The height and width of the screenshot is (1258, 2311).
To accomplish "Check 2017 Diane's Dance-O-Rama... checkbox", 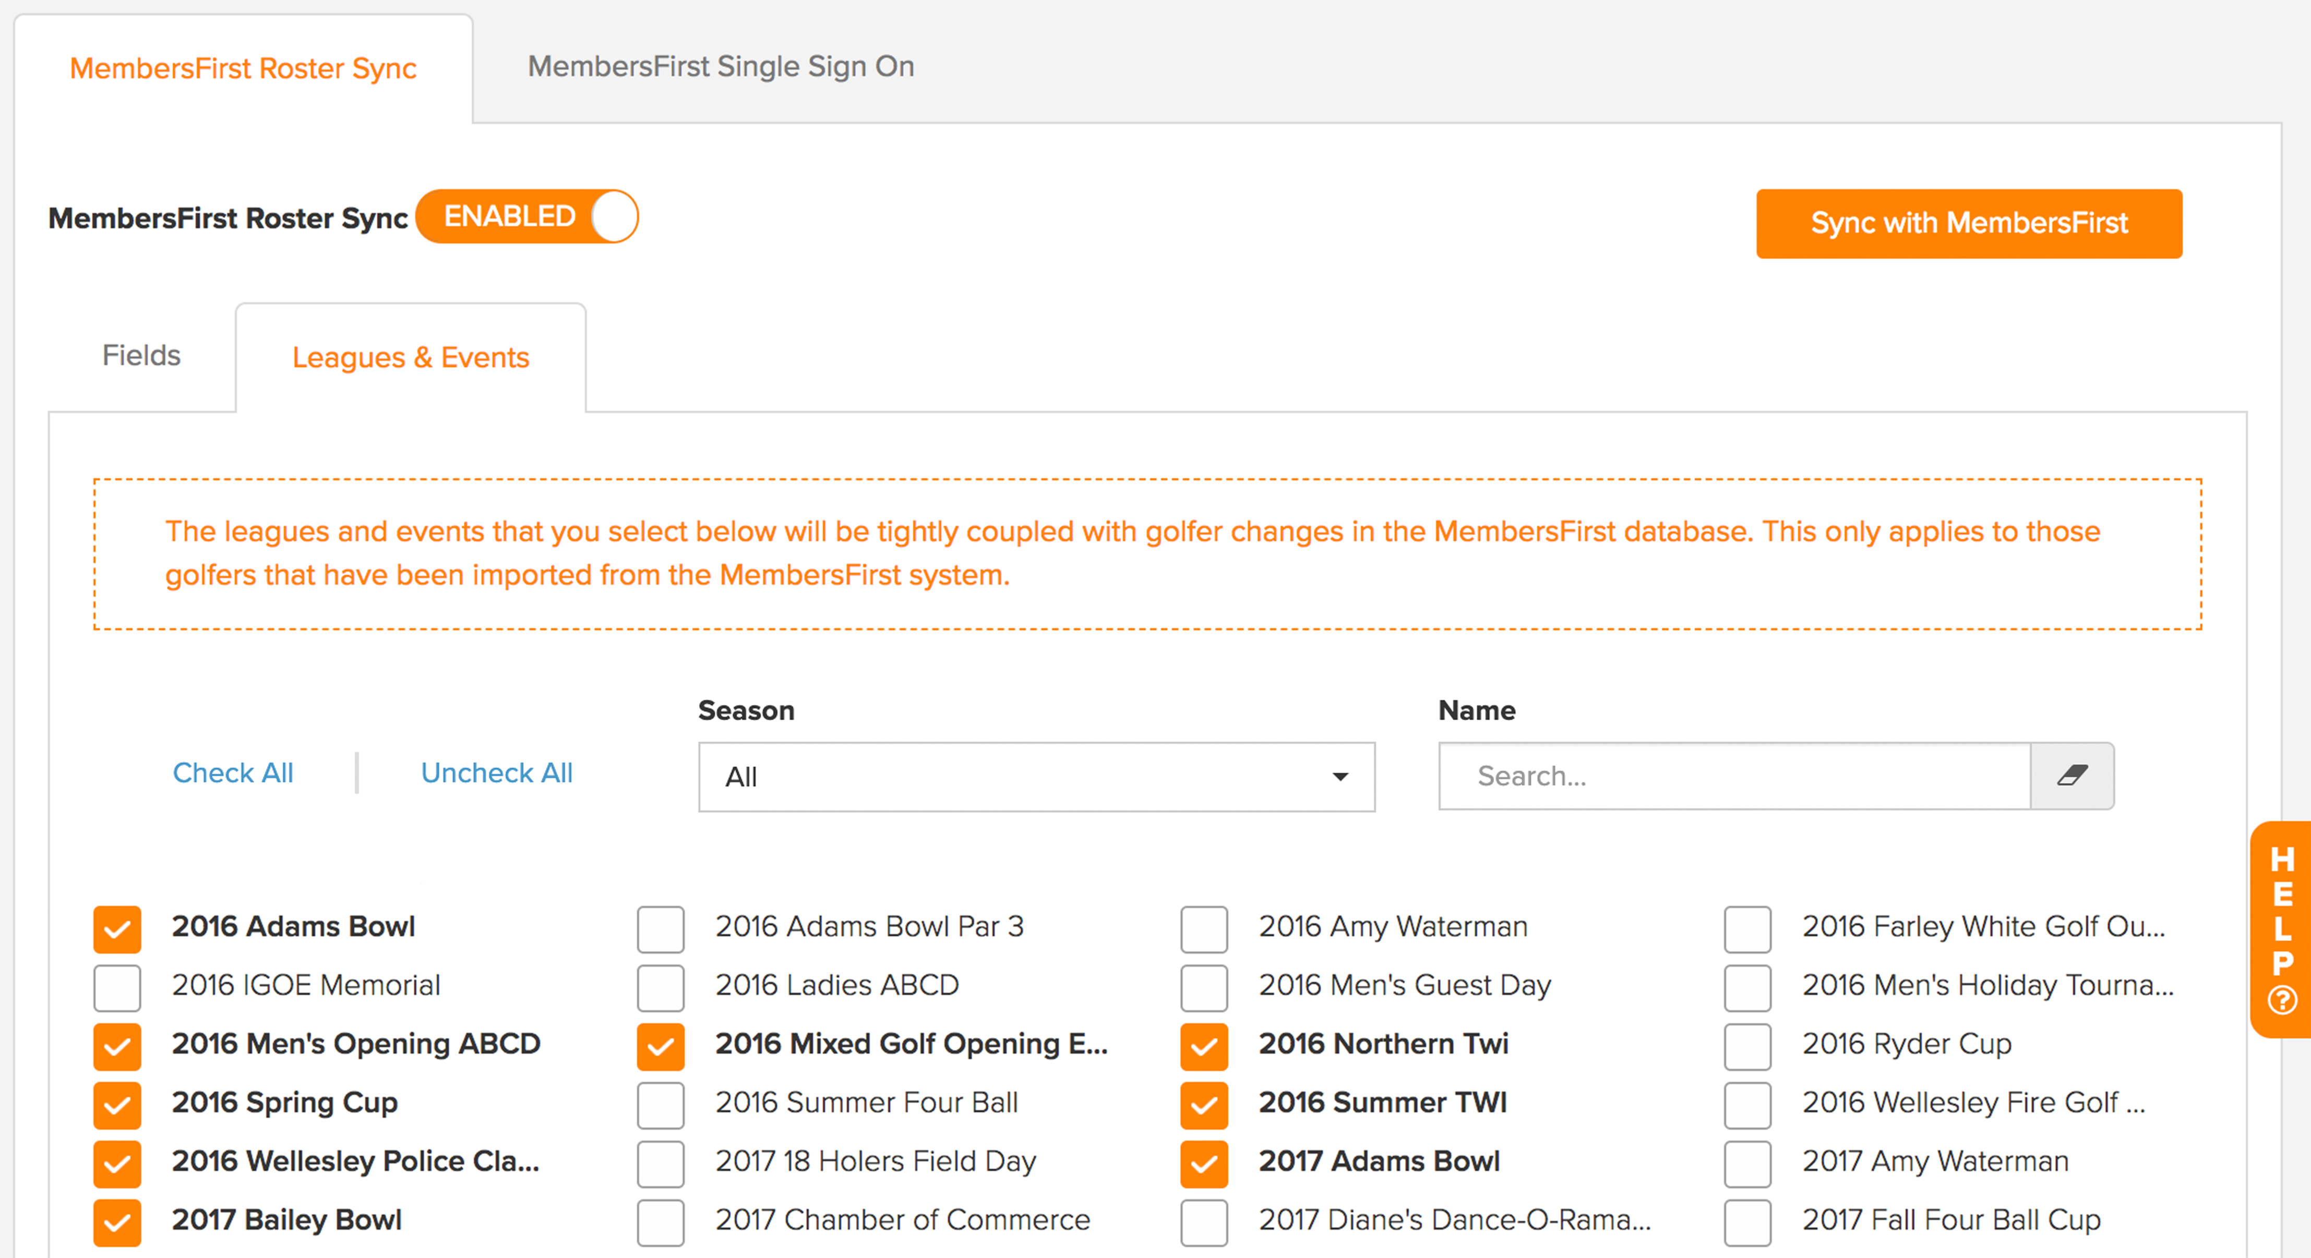I will tap(1204, 1222).
